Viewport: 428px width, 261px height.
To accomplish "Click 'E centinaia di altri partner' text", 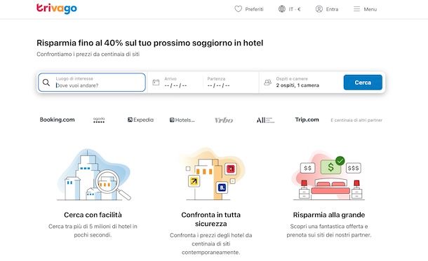I will click(x=356, y=120).
